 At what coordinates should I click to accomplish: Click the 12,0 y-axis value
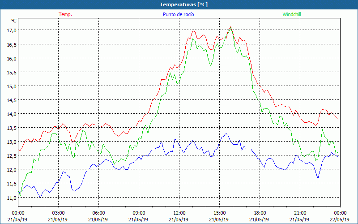[x=12, y=170]
